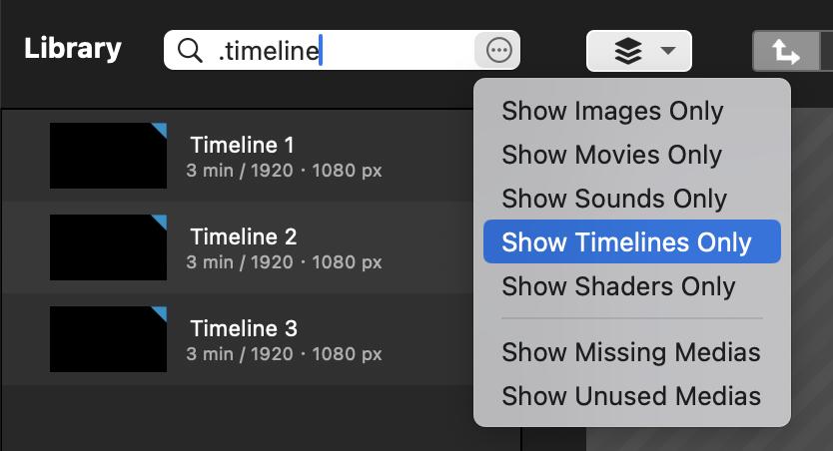The width and height of the screenshot is (833, 451).
Task: Click the Timeline 2 thumbnail
Action: tap(108, 247)
